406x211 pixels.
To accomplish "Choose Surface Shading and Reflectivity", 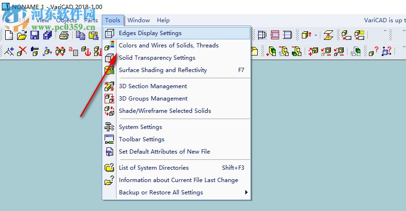I will (176, 70).
